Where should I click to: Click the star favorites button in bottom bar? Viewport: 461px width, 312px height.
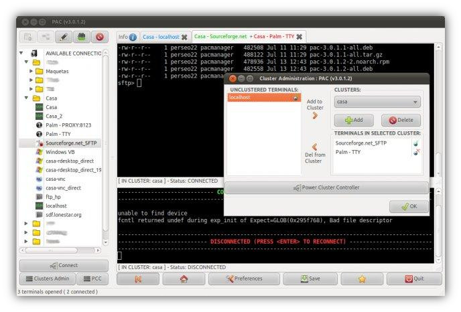(x=362, y=279)
